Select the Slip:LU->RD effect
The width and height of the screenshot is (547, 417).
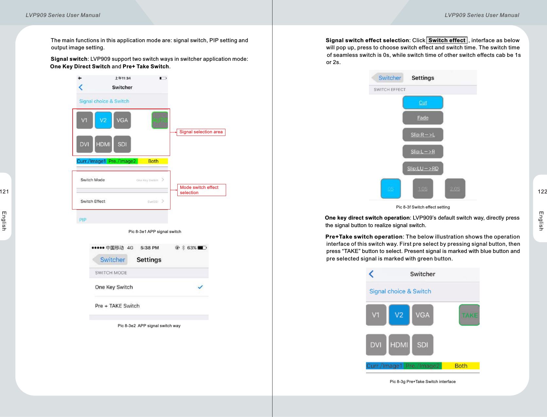423,169
